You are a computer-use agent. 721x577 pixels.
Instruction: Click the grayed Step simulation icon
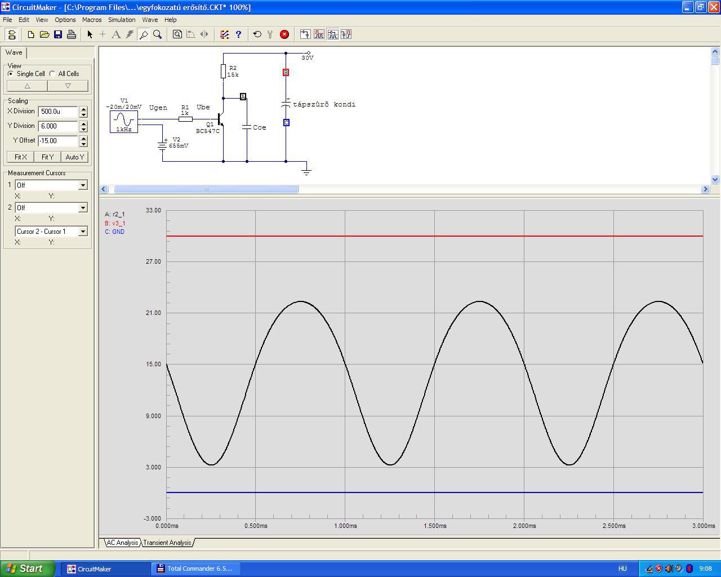(271, 34)
